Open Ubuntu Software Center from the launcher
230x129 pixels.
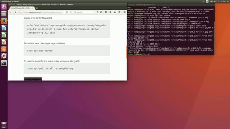click(x=4, y=49)
